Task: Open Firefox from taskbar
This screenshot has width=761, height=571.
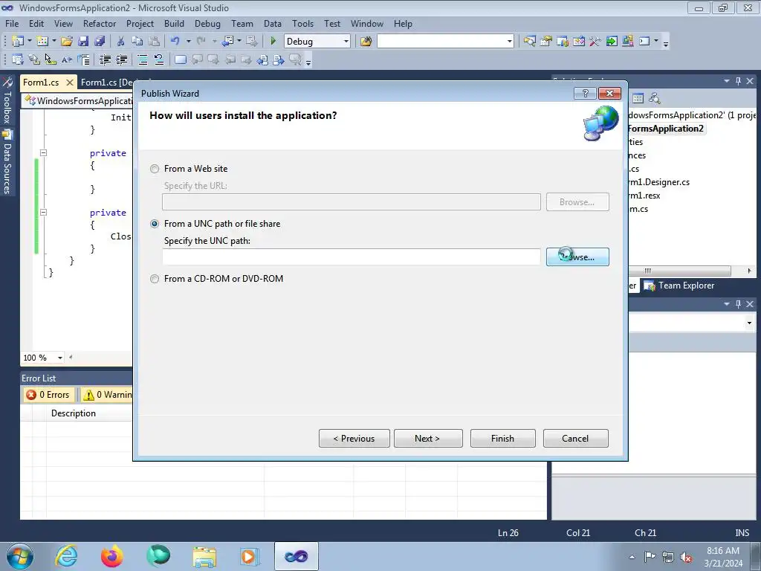Action: (112, 556)
